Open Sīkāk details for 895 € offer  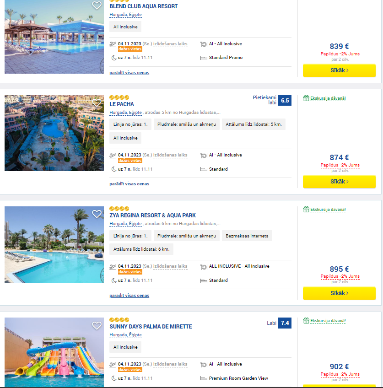tap(339, 293)
